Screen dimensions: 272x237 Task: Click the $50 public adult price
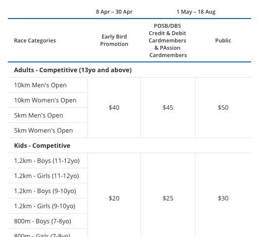(223, 108)
